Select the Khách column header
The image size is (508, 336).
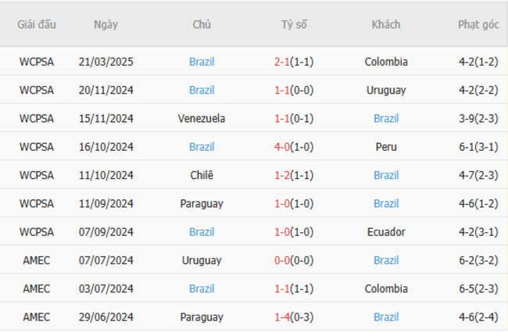pos(386,24)
